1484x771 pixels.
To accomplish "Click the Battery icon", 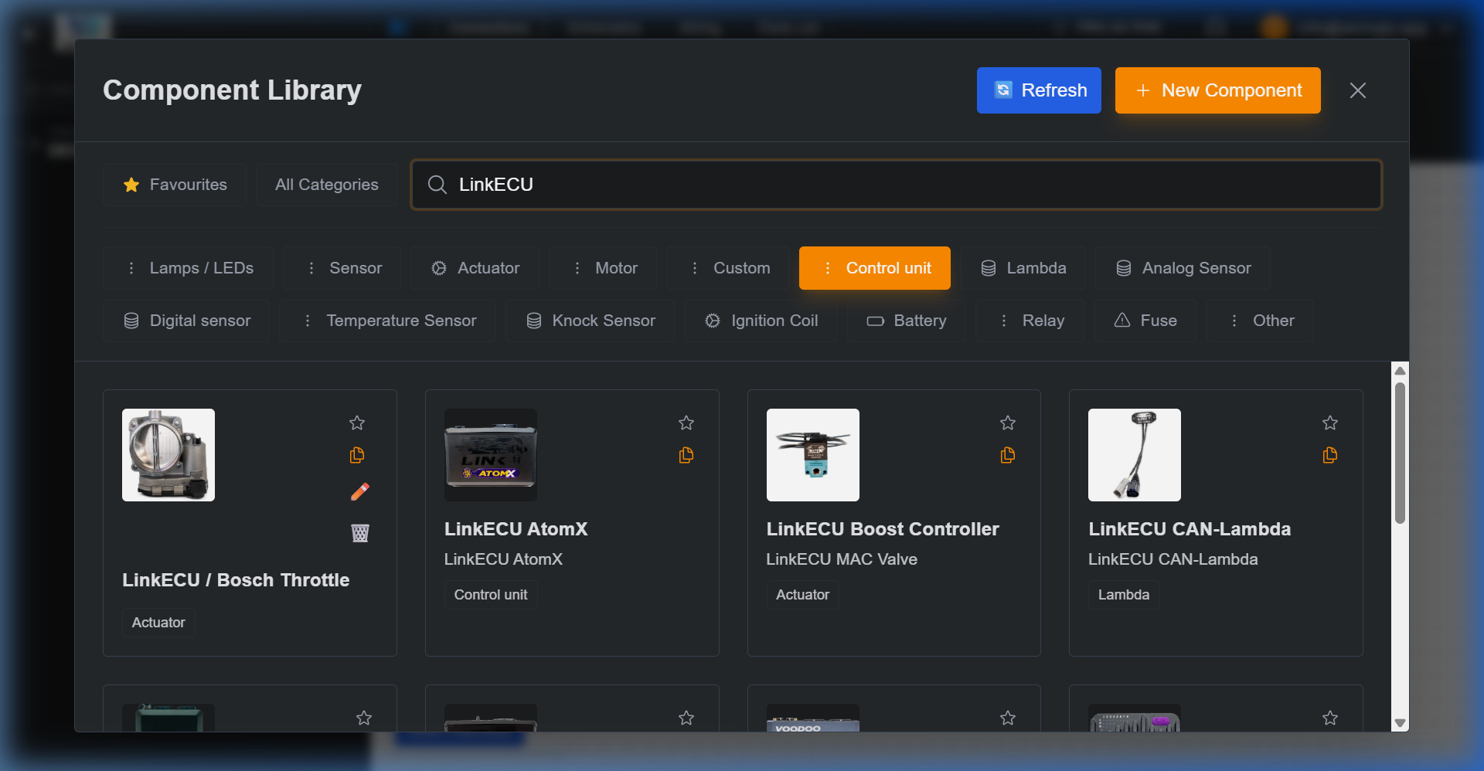I will [x=875, y=321].
